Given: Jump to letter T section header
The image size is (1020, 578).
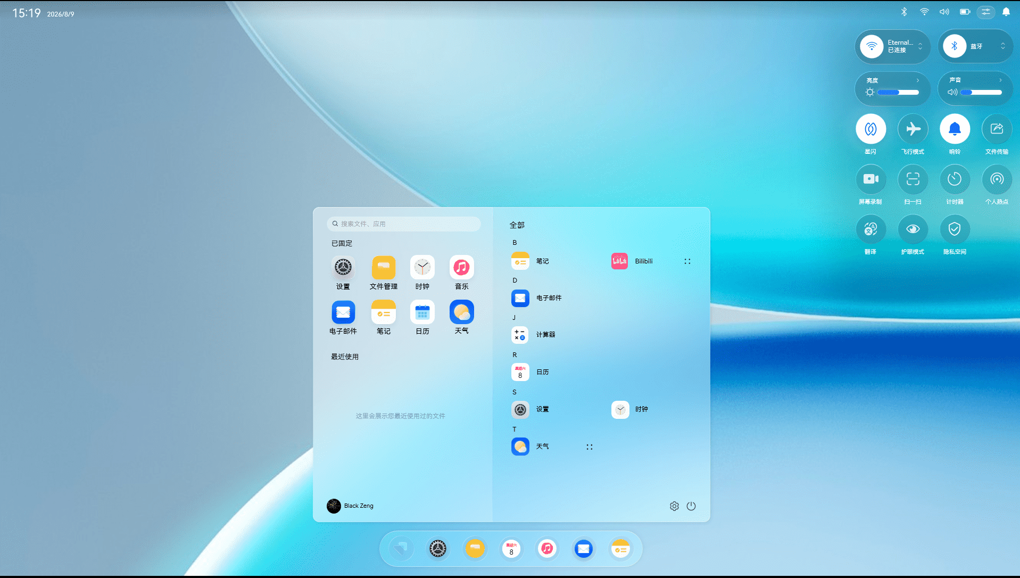Looking at the screenshot, I should click(515, 430).
